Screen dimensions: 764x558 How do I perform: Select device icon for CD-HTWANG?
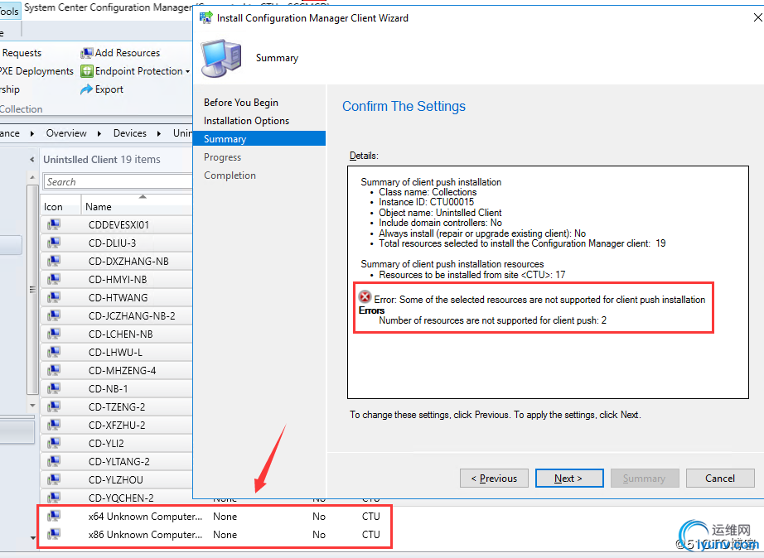coord(54,297)
